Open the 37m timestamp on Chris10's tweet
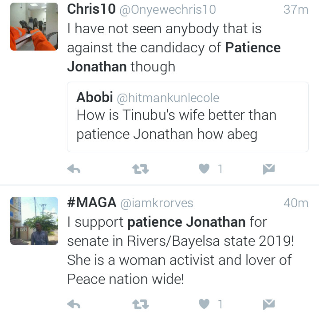 [296, 10]
